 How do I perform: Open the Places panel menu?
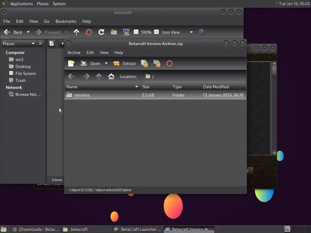pyautogui.click(x=43, y=4)
